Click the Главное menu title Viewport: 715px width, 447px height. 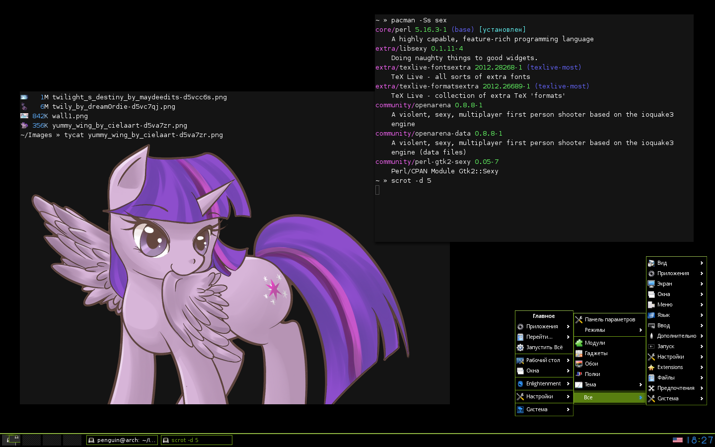544,316
